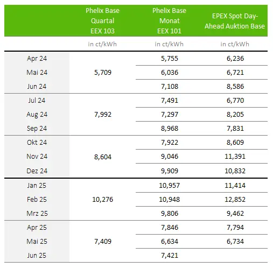273x268 pixels.
Task: Click the Phelix Base Quartal EEX 103 header
Action: pos(102,21)
